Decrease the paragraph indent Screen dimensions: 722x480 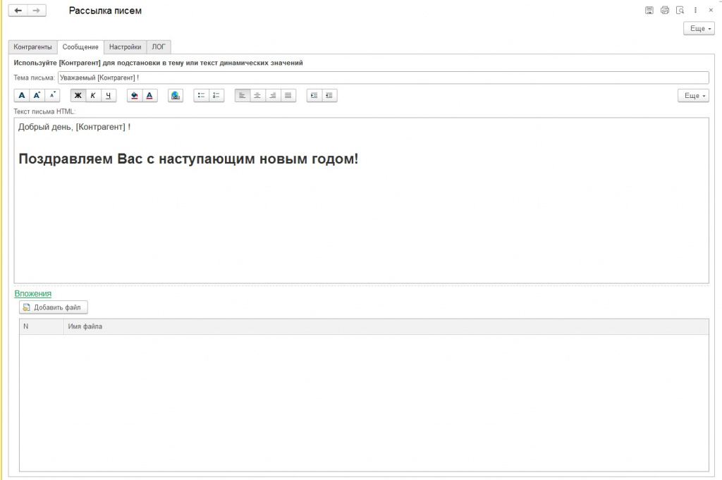(x=329, y=95)
